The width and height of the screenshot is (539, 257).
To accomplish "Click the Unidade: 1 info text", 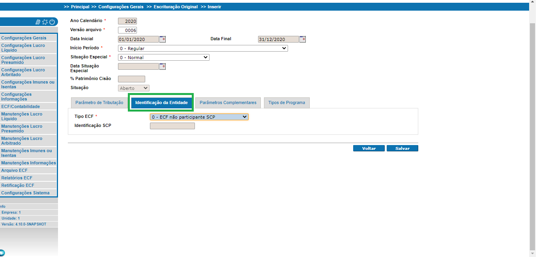I will point(11,218).
